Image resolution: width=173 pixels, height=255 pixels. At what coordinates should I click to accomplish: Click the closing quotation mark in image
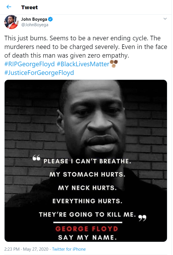click(142, 218)
